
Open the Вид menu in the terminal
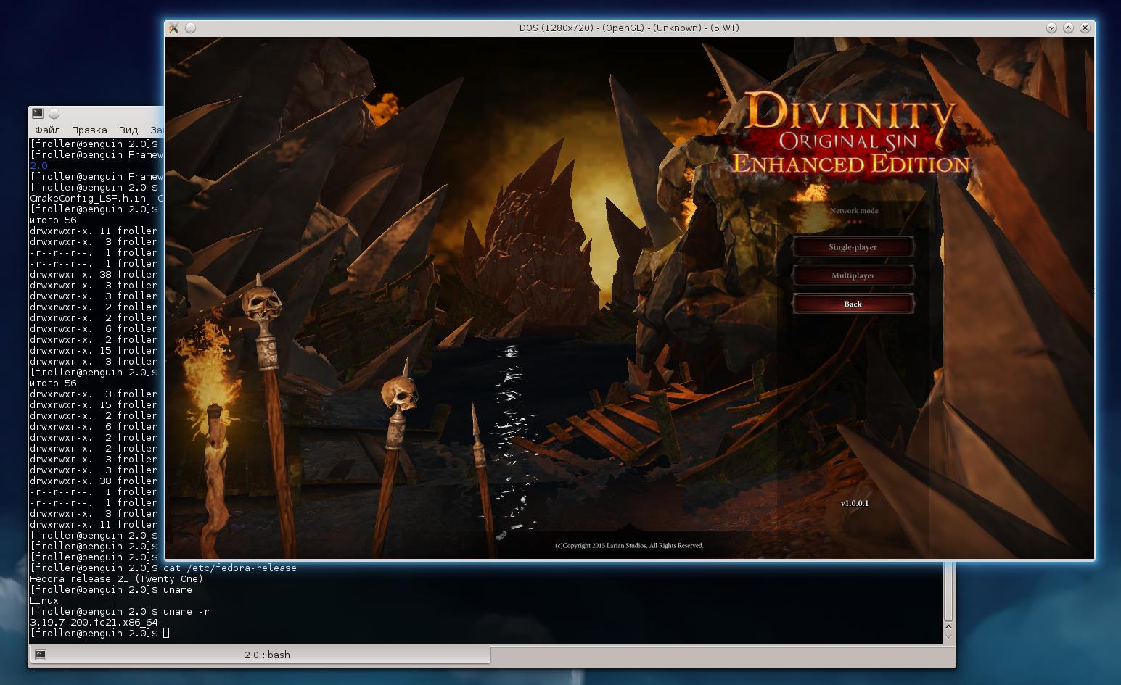click(128, 130)
